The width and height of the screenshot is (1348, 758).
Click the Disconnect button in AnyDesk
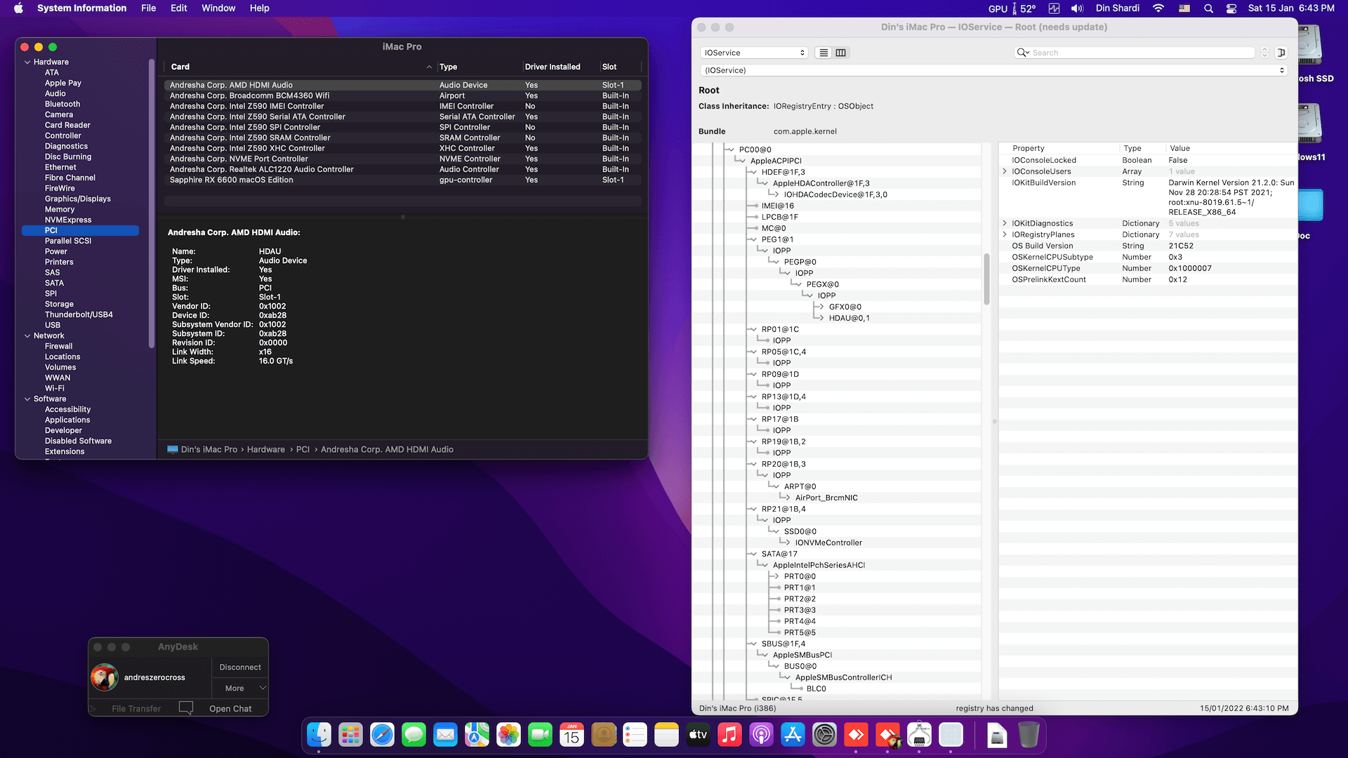point(239,667)
